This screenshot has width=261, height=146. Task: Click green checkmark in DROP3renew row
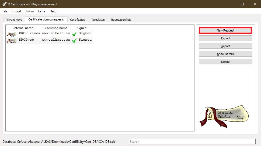pos(74,34)
